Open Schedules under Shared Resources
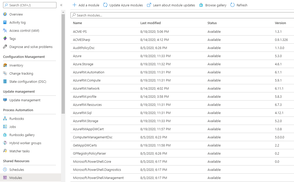 click(17, 170)
